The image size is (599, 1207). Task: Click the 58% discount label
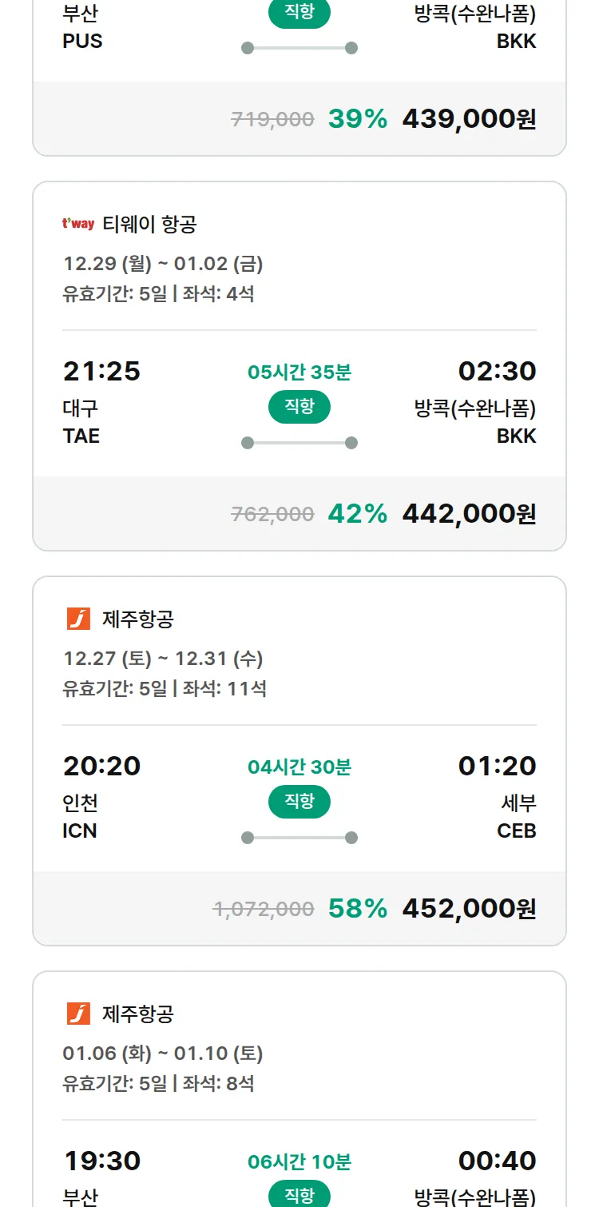[357, 908]
